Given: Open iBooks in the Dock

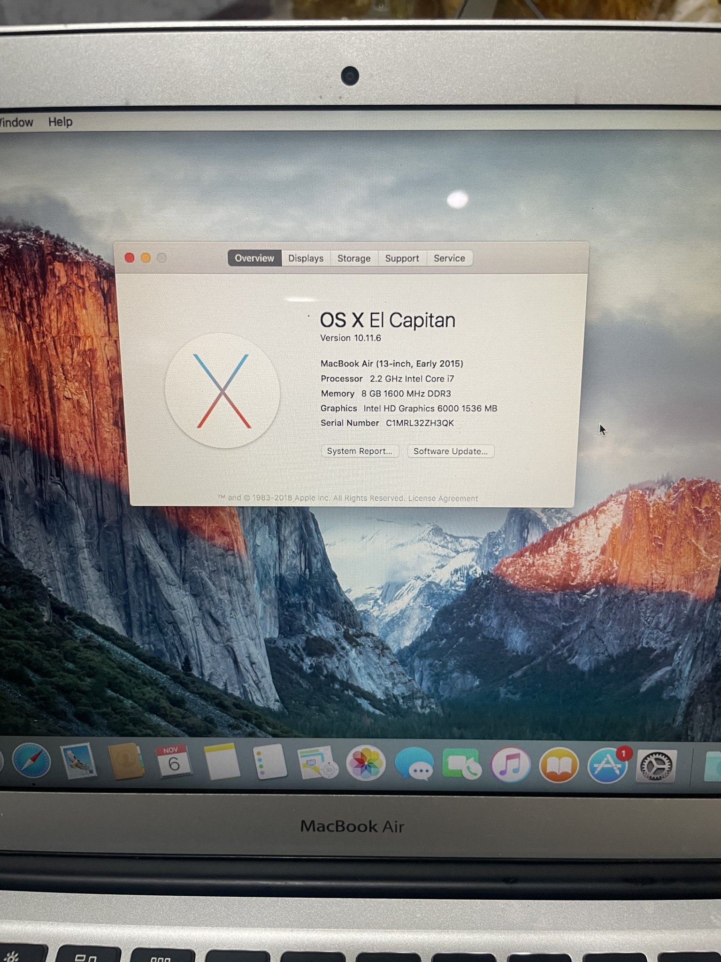Looking at the screenshot, I should 559,765.
